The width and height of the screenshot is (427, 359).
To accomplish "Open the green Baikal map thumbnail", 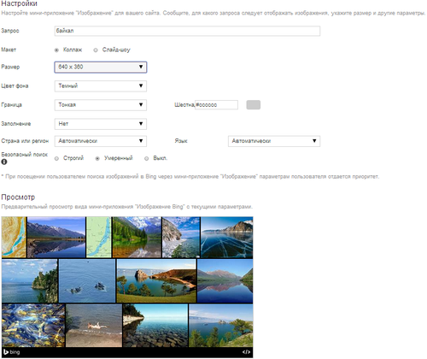I will (x=98, y=238).
